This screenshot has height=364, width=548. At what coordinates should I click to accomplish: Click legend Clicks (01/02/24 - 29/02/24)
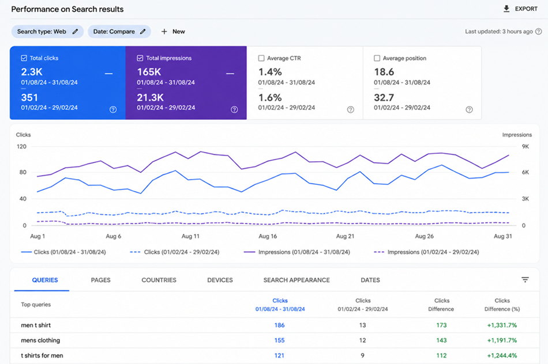click(x=175, y=252)
